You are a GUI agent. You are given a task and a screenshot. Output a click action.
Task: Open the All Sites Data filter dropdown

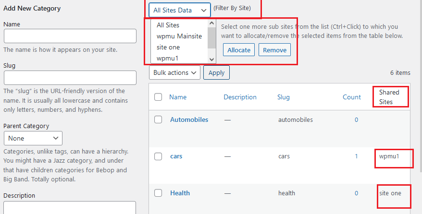(x=179, y=10)
